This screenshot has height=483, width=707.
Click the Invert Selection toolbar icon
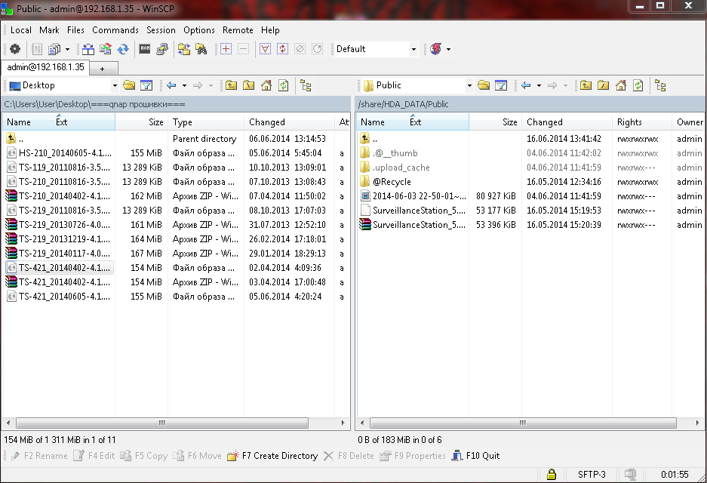point(282,49)
